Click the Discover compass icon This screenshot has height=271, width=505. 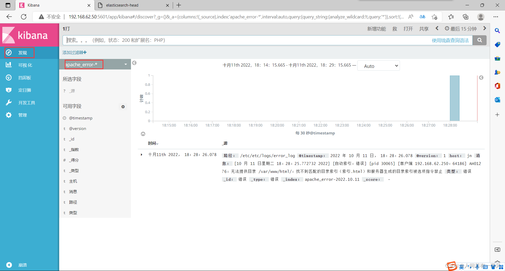pyautogui.click(x=9, y=53)
